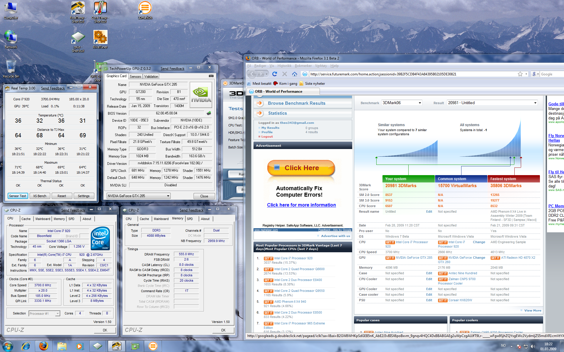The image size is (564, 352).
Task: Open Windows Explorer folder on the taskbar
Action: point(62,346)
